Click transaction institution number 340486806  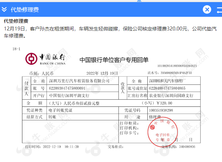(187, 147)
